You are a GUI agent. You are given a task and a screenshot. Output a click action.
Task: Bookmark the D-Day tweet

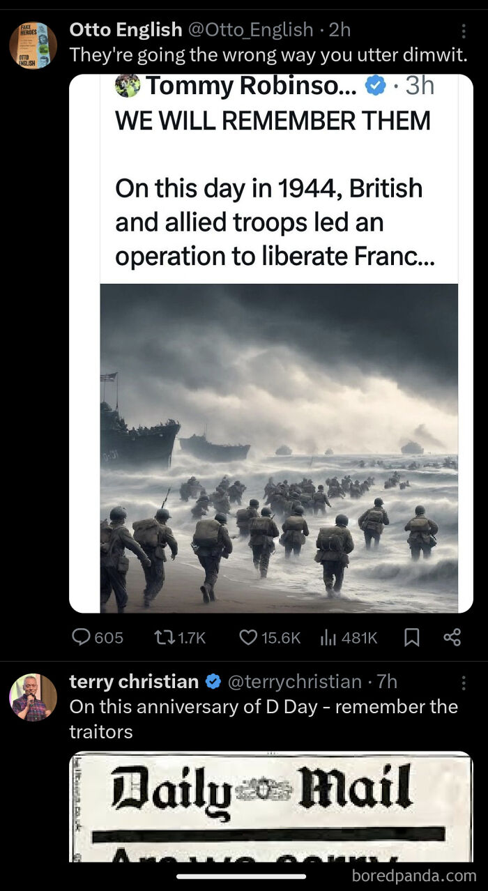point(411,637)
